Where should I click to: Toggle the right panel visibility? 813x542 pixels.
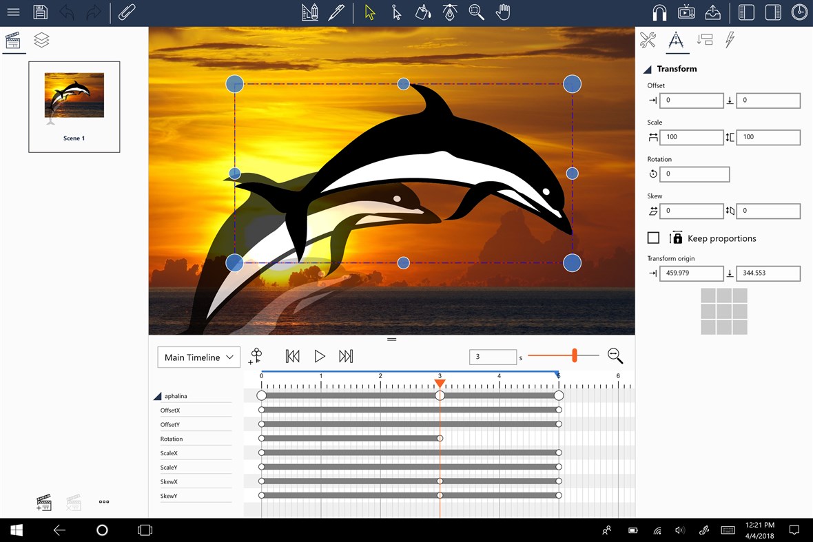coord(772,12)
